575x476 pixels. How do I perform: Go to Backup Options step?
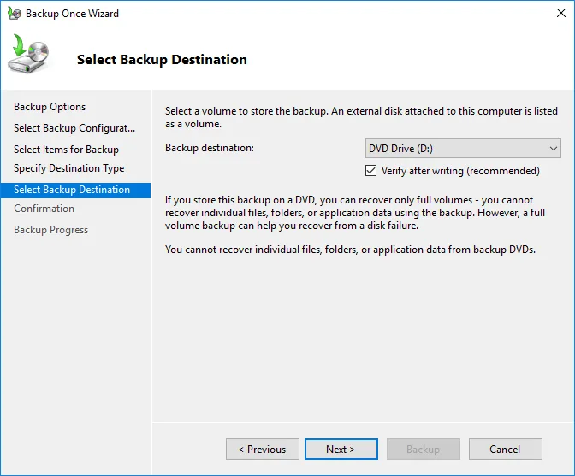click(50, 107)
